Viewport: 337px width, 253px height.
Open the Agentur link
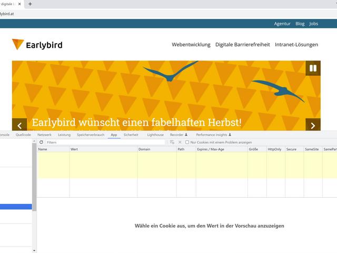point(282,24)
